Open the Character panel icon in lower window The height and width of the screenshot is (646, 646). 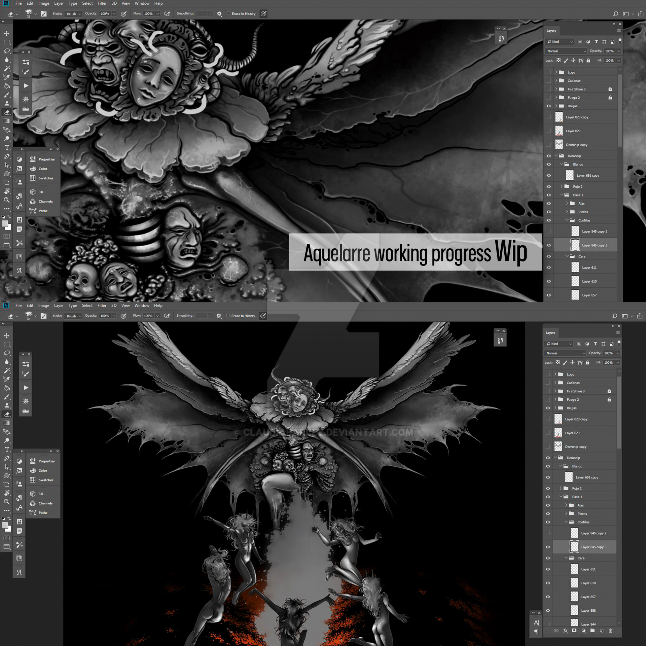(x=536, y=622)
